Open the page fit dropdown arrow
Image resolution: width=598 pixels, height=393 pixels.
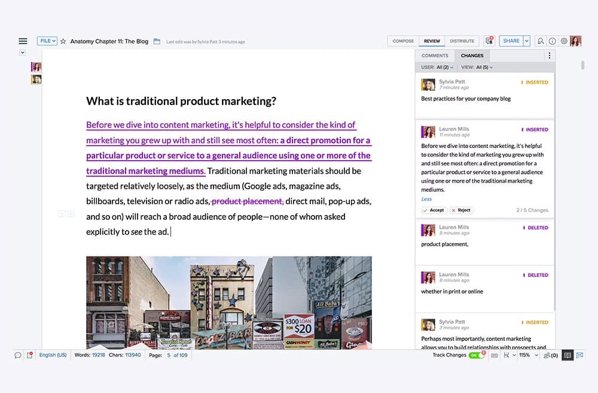click(x=514, y=355)
